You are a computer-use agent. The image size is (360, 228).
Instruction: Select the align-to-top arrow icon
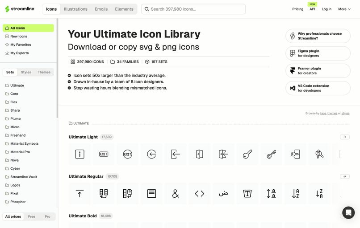point(80,194)
